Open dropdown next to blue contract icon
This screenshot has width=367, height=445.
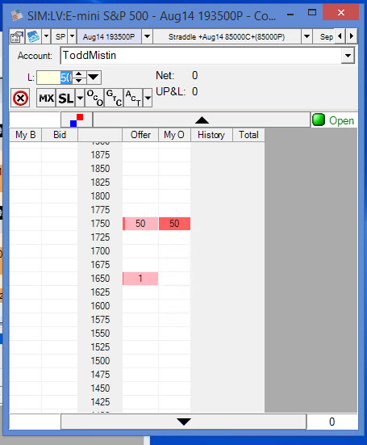click(x=46, y=36)
